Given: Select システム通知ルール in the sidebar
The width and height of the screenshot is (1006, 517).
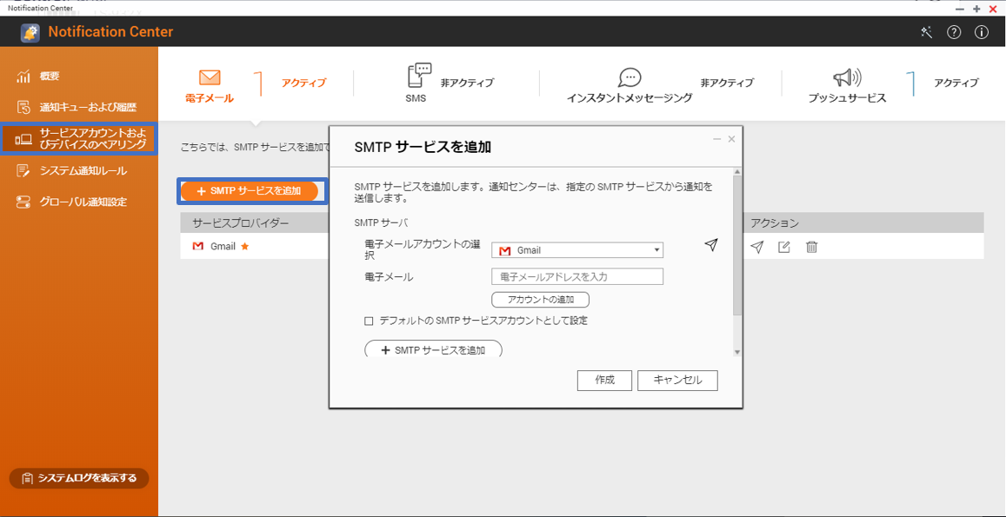Looking at the screenshot, I should tap(83, 170).
